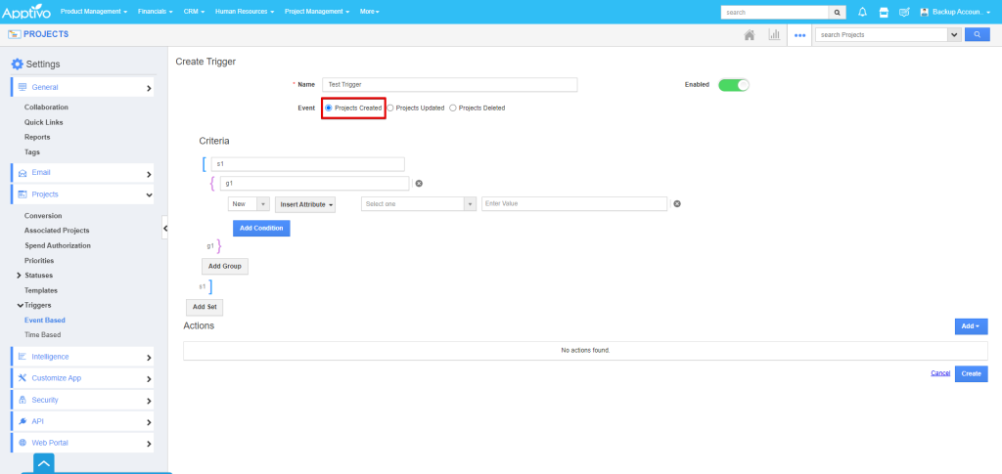Click the three dots more icon

[x=799, y=34]
